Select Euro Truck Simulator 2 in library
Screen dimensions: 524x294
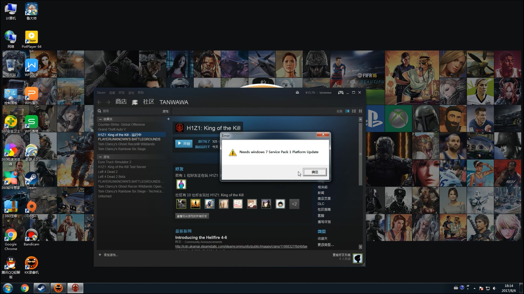(x=115, y=162)
